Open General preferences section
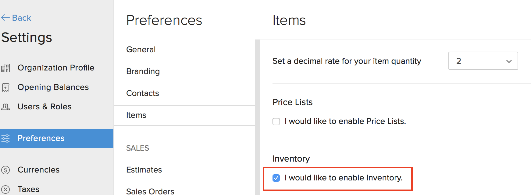This screenshot has width=531, height=195. [x=141, y=50]
